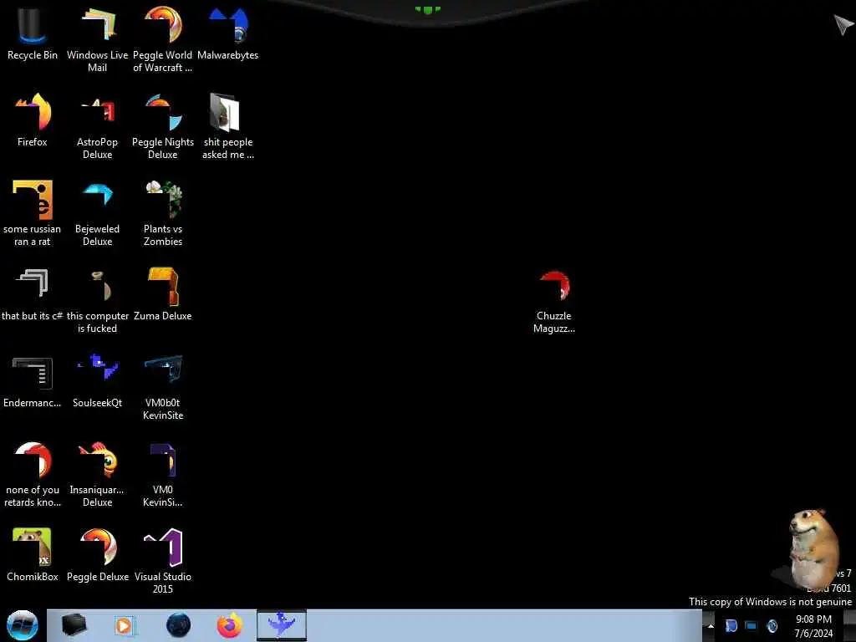Open the black box taskbar icon

point(74,625)
